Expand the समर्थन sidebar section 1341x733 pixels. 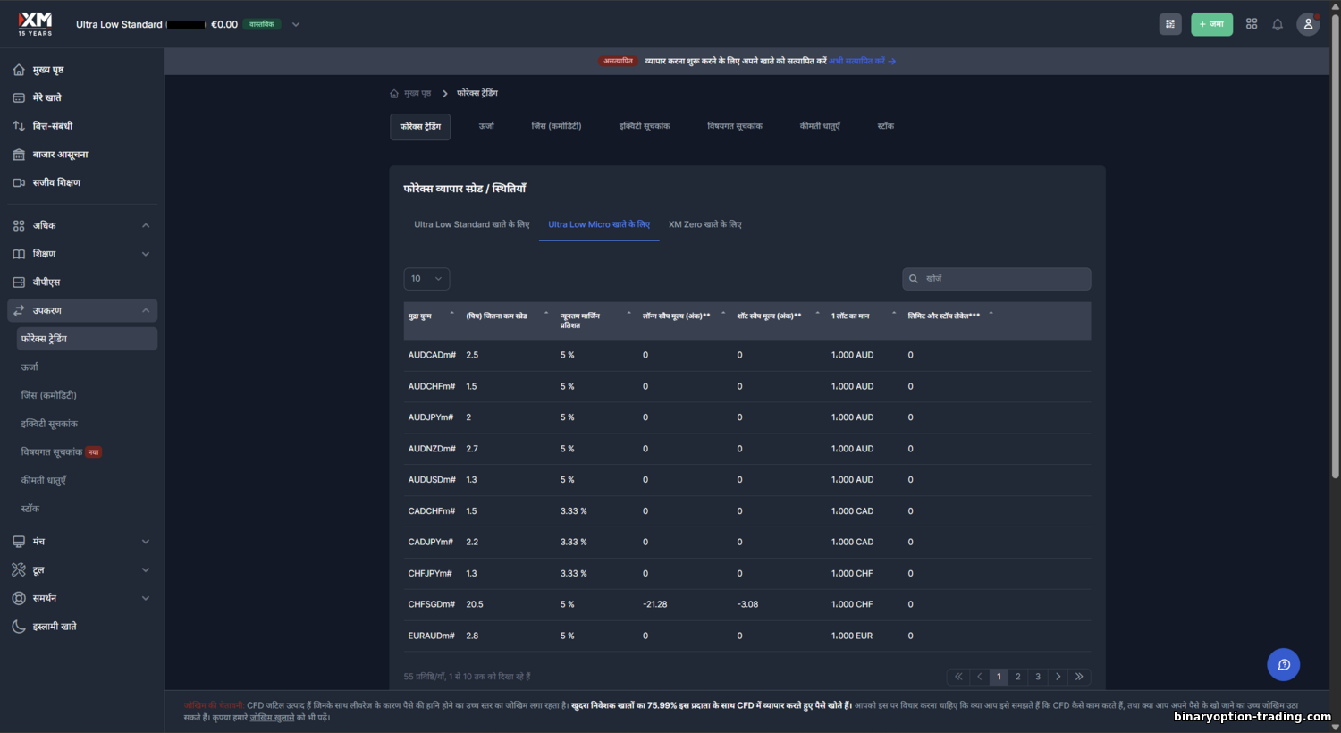tap(146, 598)
